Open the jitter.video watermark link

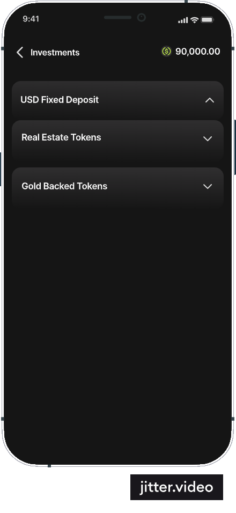point(176,487)
